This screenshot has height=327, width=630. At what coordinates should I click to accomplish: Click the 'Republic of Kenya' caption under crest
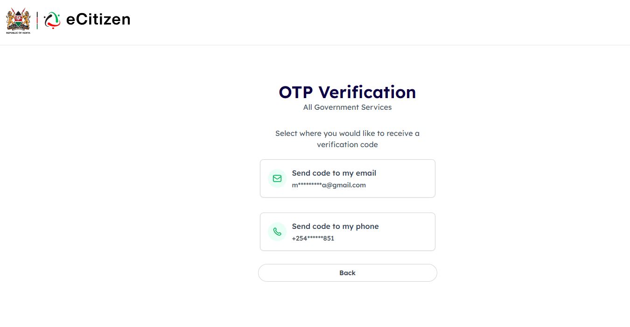click(x=18, y=33)
